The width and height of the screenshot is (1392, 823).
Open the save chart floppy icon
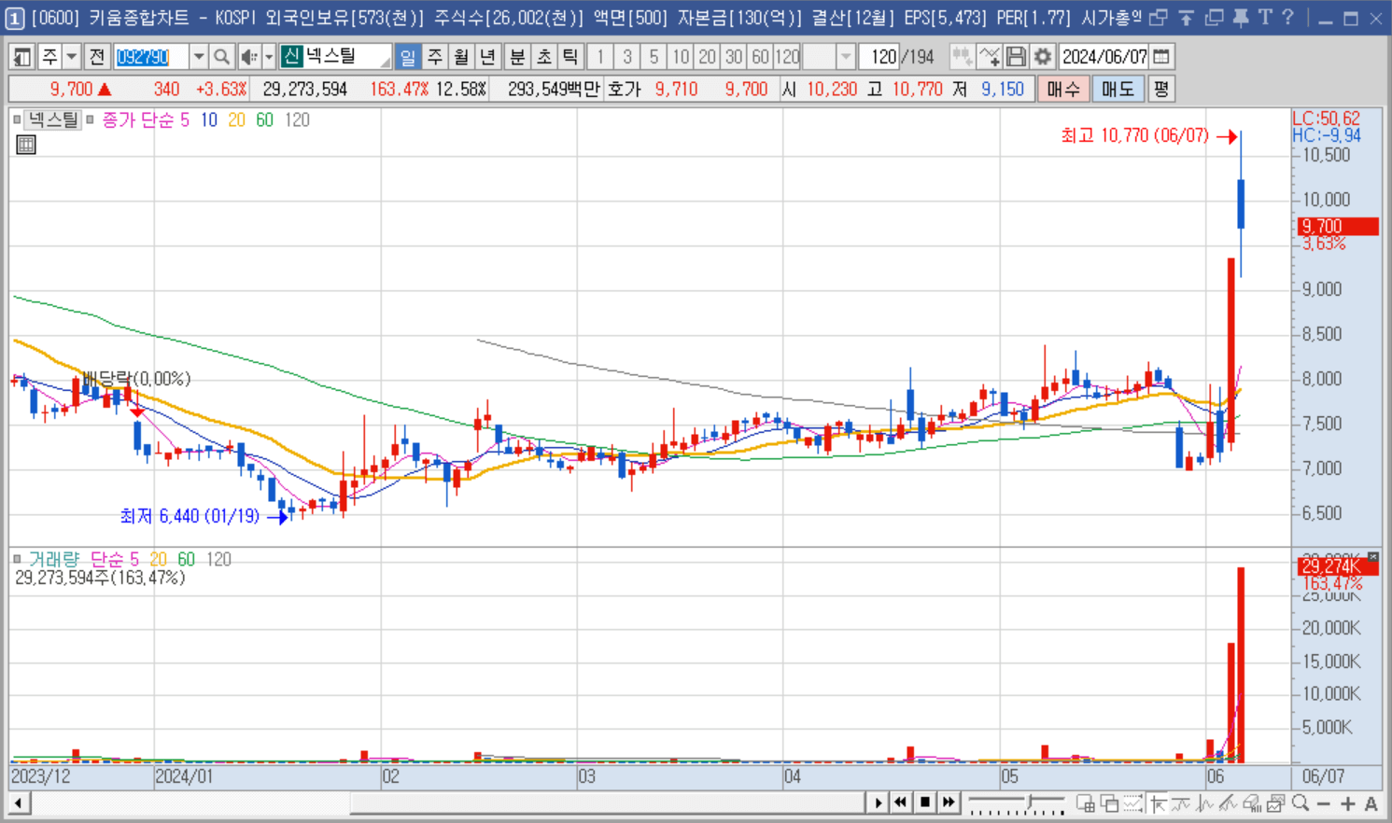pos(1016,57)
